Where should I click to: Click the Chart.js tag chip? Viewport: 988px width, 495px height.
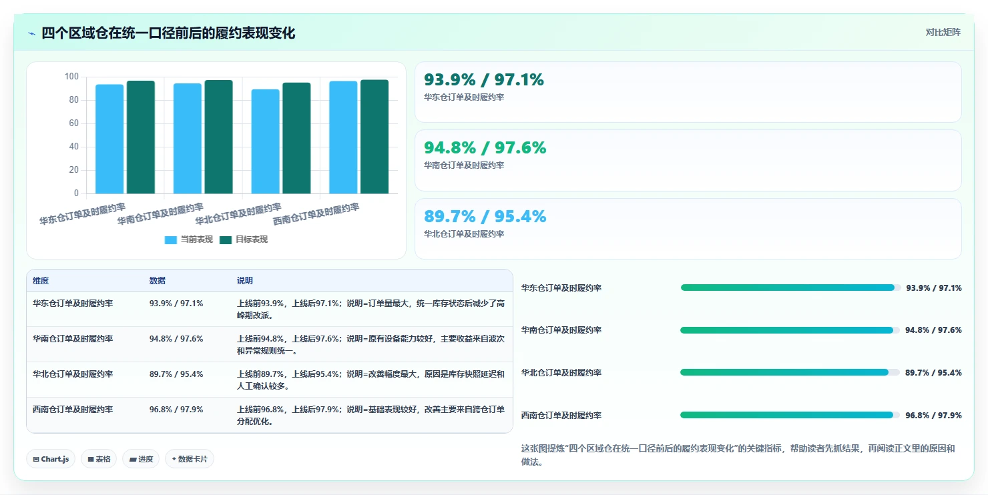(x=51, y=459)
